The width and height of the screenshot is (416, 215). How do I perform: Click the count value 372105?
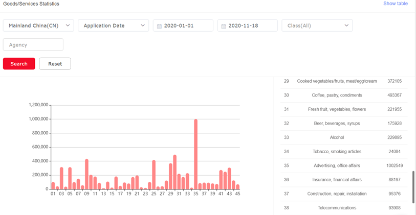(395, 81)
